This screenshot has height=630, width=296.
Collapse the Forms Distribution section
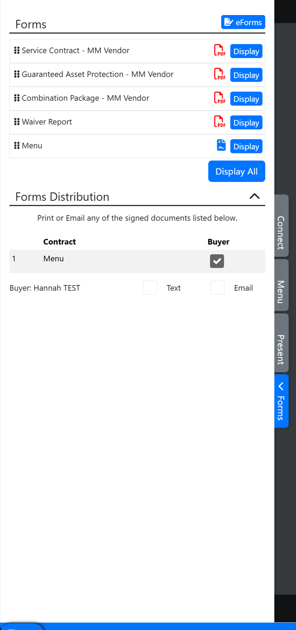pos(254,196)
